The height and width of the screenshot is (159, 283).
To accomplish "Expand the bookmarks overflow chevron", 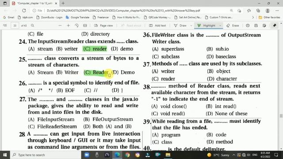I will tap(253, 18).
